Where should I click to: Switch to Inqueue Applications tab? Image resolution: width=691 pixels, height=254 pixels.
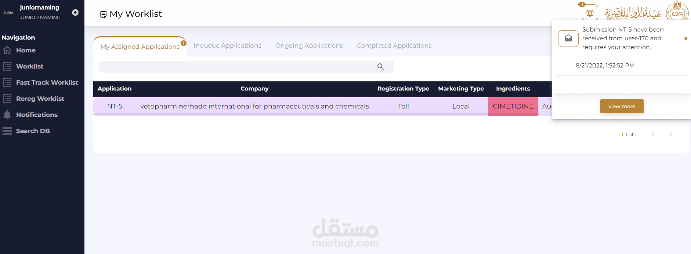(227, 45)
